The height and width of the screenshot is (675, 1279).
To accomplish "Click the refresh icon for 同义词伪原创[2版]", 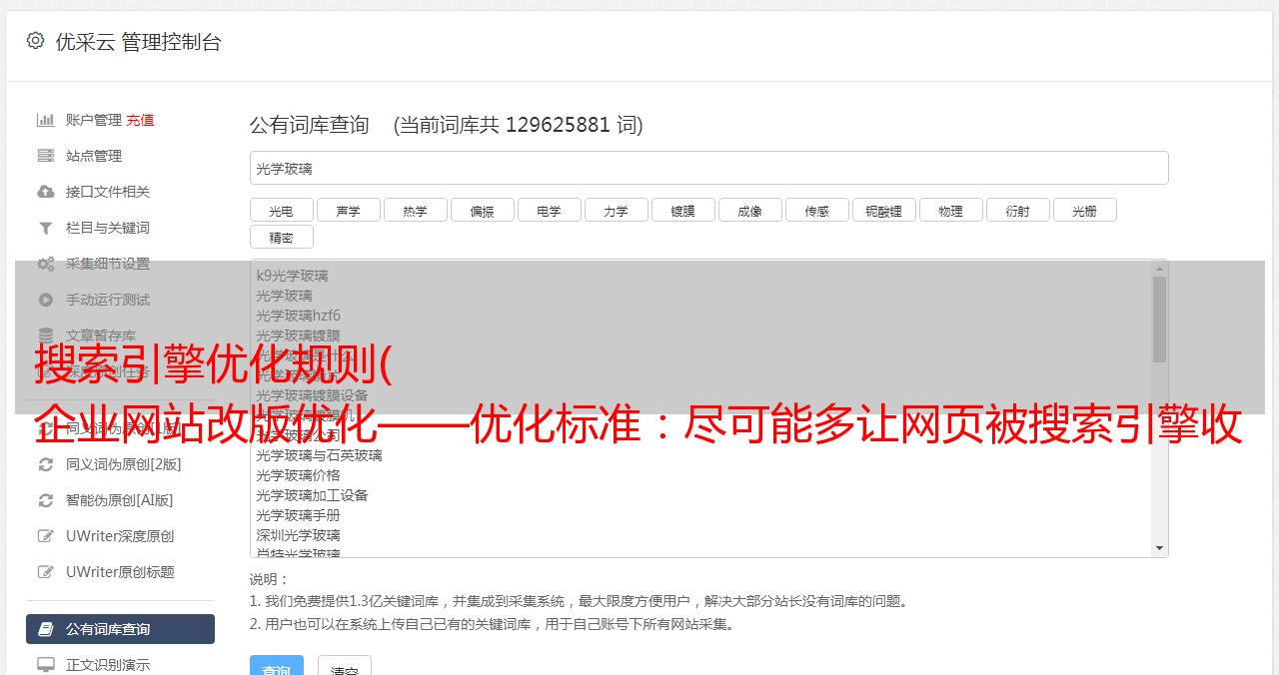I will click(x=45, y=464).
